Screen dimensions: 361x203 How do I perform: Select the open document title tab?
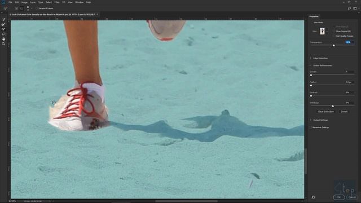click(x=52, y=14)
